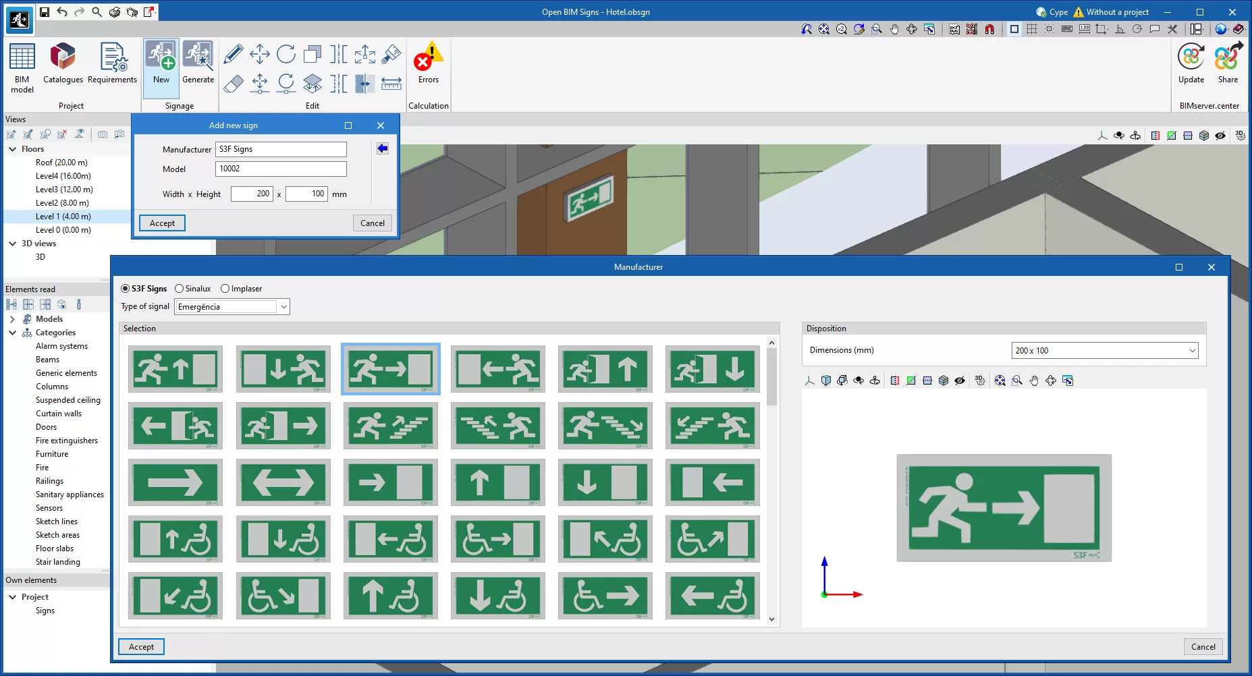
Task: Select the Fire extinguishers category
Action: [67, 441]
